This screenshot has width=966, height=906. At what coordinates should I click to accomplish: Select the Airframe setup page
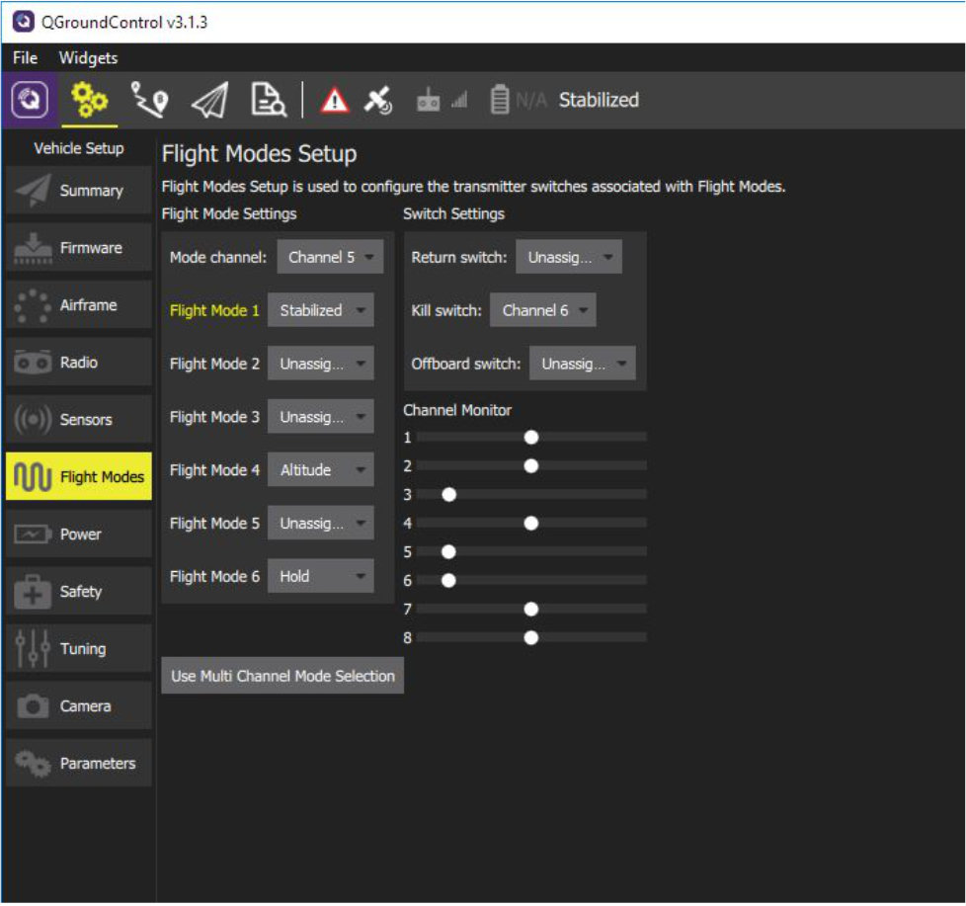tap(79, 305)
